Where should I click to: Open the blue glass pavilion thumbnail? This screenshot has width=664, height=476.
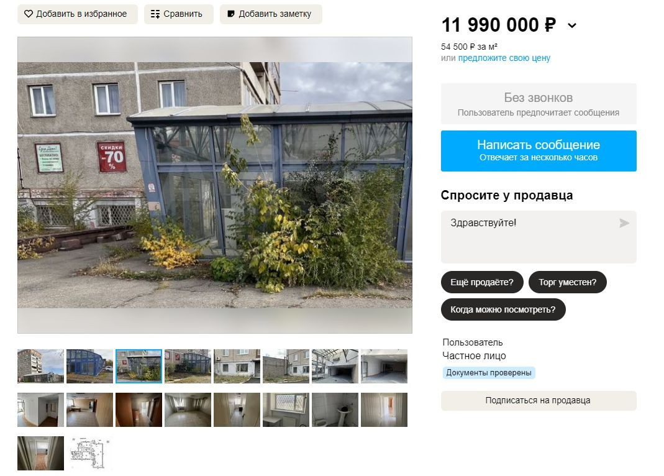click(90, 366)
